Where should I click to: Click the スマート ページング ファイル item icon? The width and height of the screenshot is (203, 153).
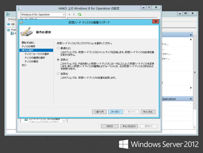[26, 119]
